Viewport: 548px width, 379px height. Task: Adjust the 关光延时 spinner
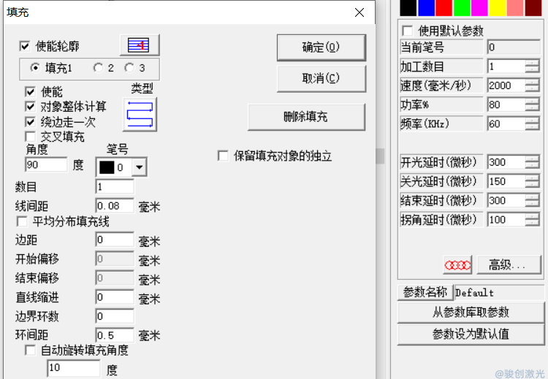tap(533, 182)
